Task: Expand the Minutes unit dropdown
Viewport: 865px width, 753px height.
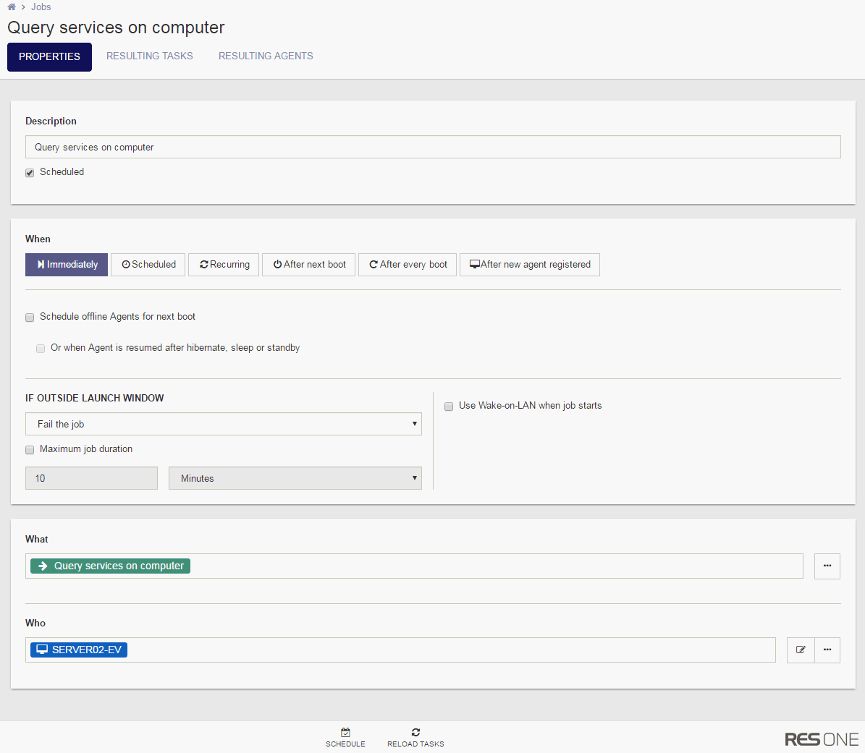Action: click(295, 478)
